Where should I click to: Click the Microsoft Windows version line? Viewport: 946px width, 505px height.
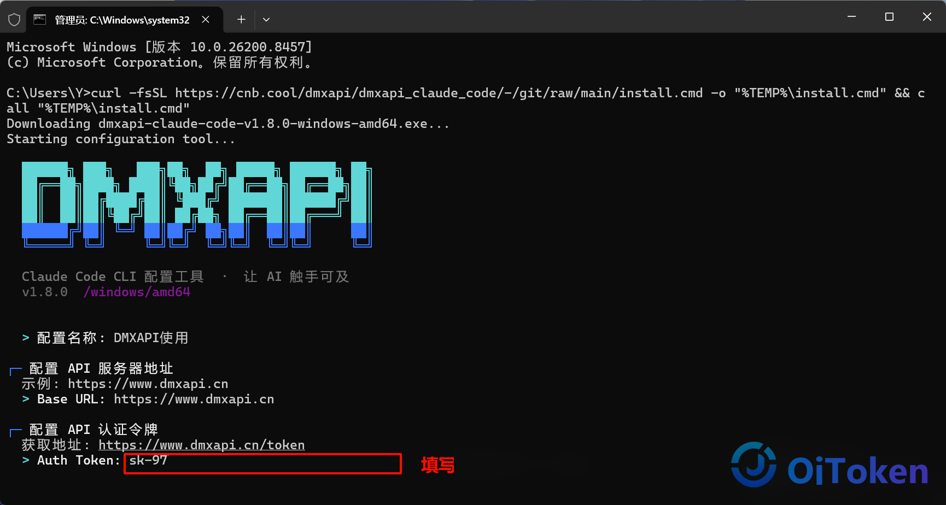159,47
